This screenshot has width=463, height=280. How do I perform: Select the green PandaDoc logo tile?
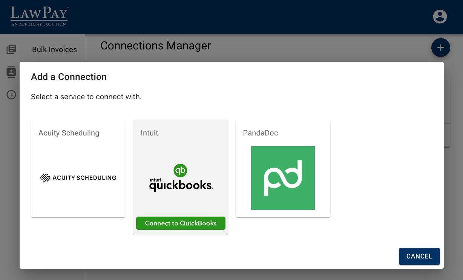pyautogui.click(x=283, y=178)
